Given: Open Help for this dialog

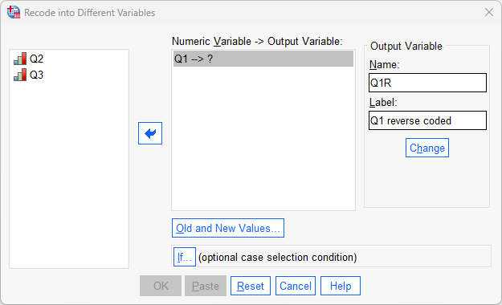Looking at the screenshot, I should [x=341, y=286].
